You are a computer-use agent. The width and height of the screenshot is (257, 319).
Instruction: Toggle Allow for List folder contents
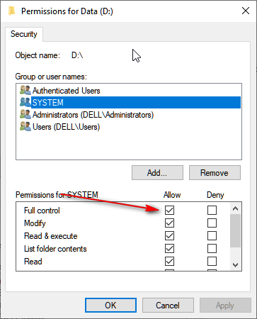pyautogui.click(x=169, y=248)
